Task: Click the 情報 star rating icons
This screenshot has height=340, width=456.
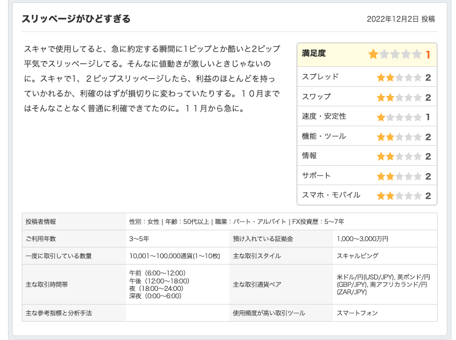Action: 399,156
